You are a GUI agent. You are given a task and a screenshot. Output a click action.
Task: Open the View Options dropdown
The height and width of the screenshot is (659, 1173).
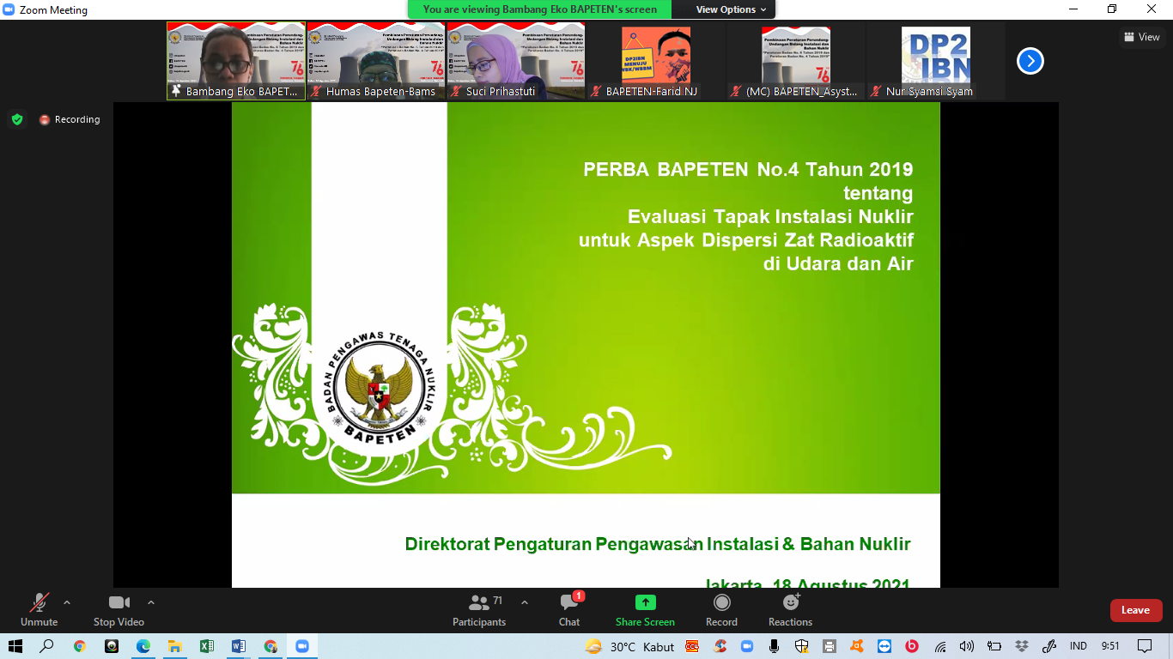click(x=731, y=9)
